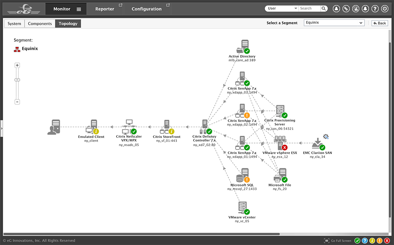Open the Active Directory node icon
Screen dimensions: 394x245
[243, 47]
